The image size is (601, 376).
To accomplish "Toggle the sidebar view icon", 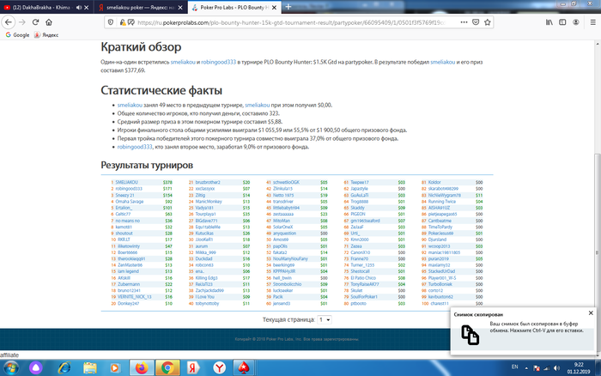I will [562, 22].
